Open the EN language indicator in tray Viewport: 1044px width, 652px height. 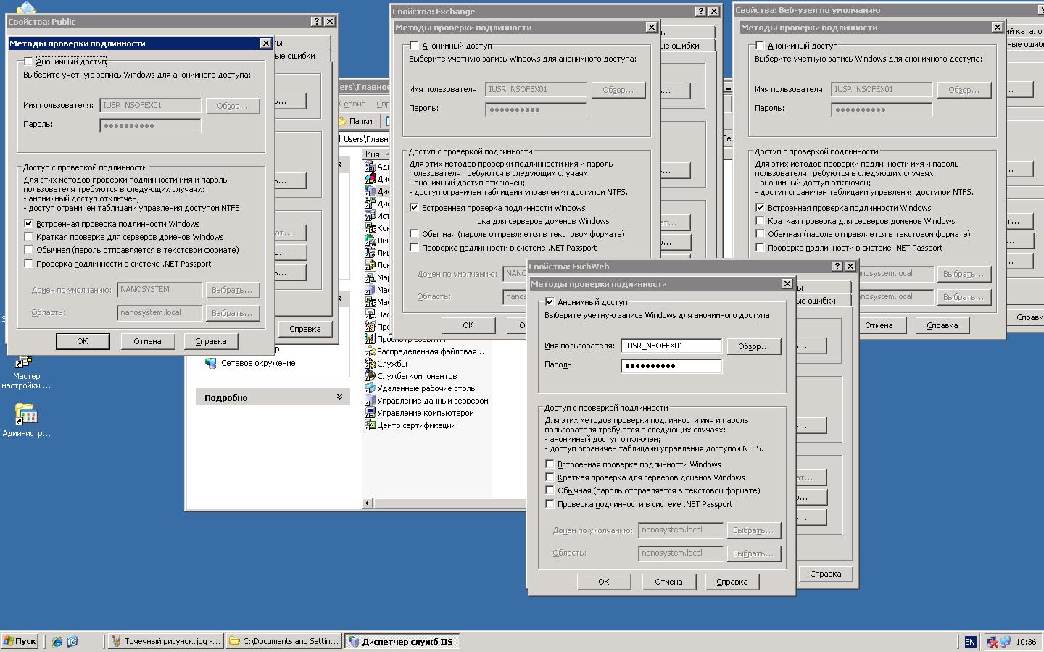970,641
